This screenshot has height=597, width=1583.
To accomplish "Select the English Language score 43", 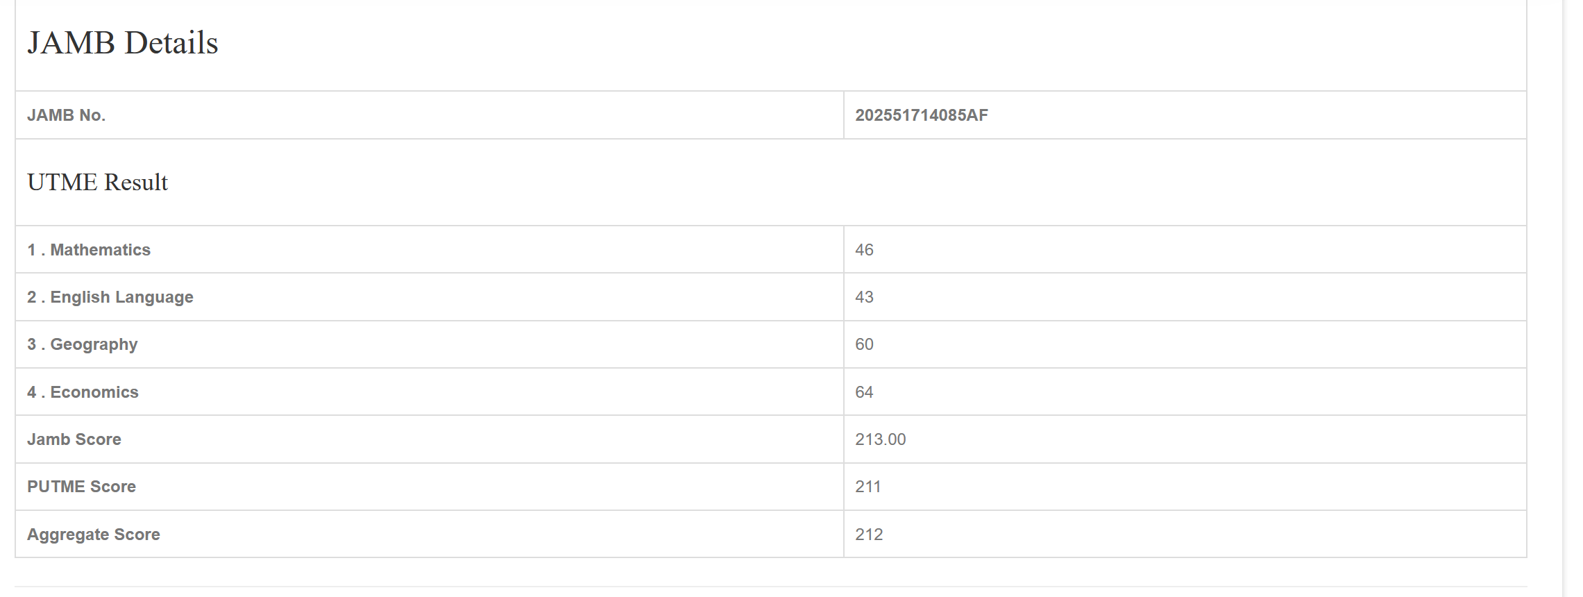I will (864, 297).
